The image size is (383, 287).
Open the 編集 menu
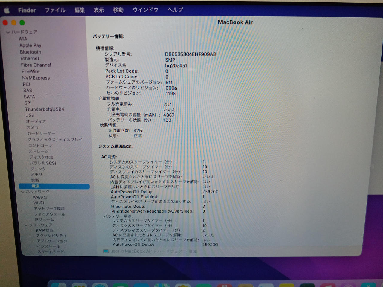coord(80,10)
